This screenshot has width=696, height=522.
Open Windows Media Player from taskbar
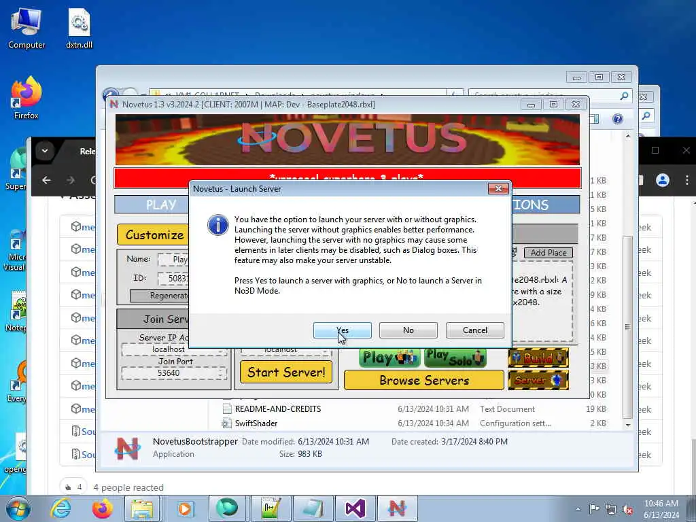185,508
